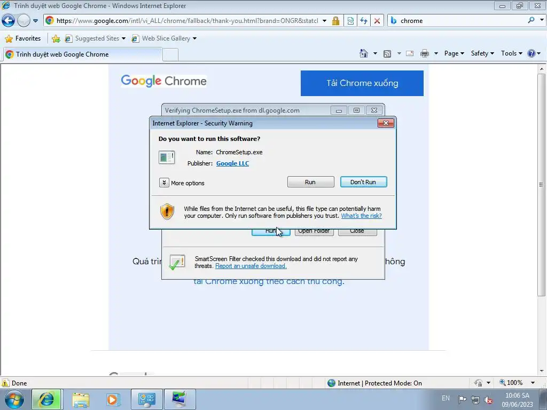Open the Safety menu

pyautogui.click(x=482, y=53)
